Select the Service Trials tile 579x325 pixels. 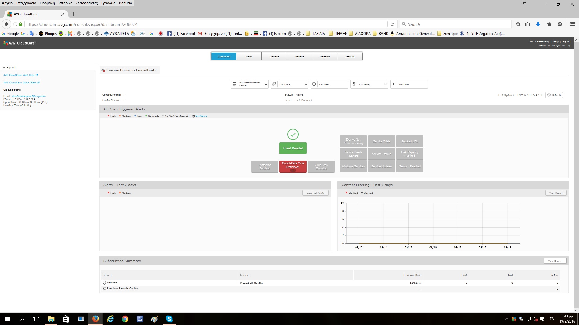point(381,141)
